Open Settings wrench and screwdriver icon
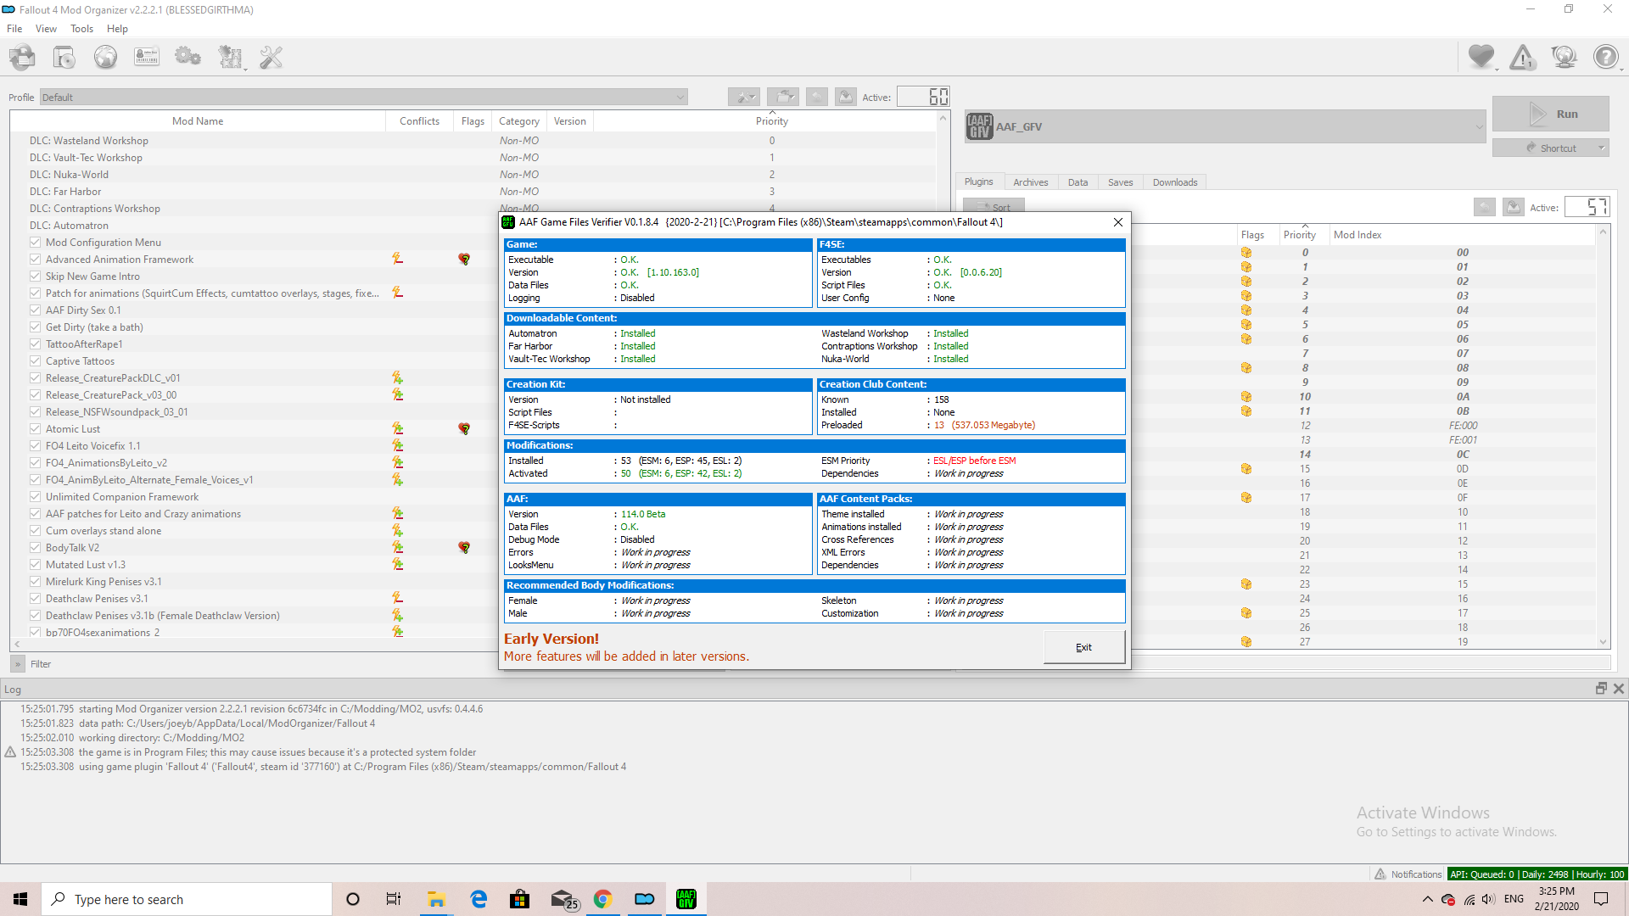The height and width of the screenshot is (916, 1629). (x=271, y=57)
